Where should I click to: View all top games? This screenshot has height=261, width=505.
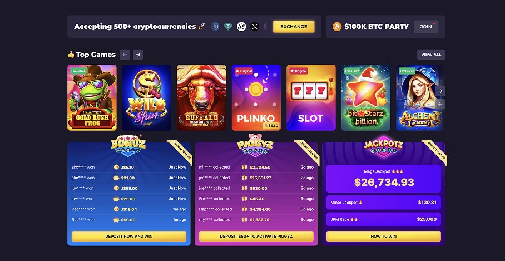pyautogui.click(x=431, y=55)
